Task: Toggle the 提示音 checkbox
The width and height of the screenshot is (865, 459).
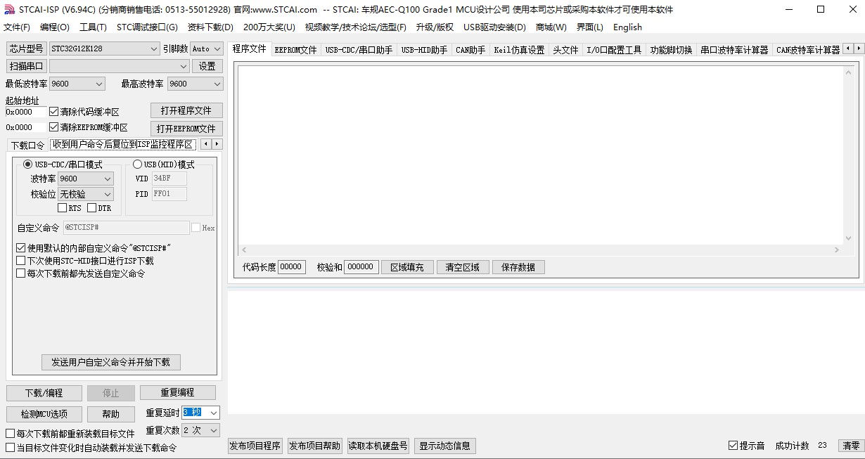Action: 733,446
